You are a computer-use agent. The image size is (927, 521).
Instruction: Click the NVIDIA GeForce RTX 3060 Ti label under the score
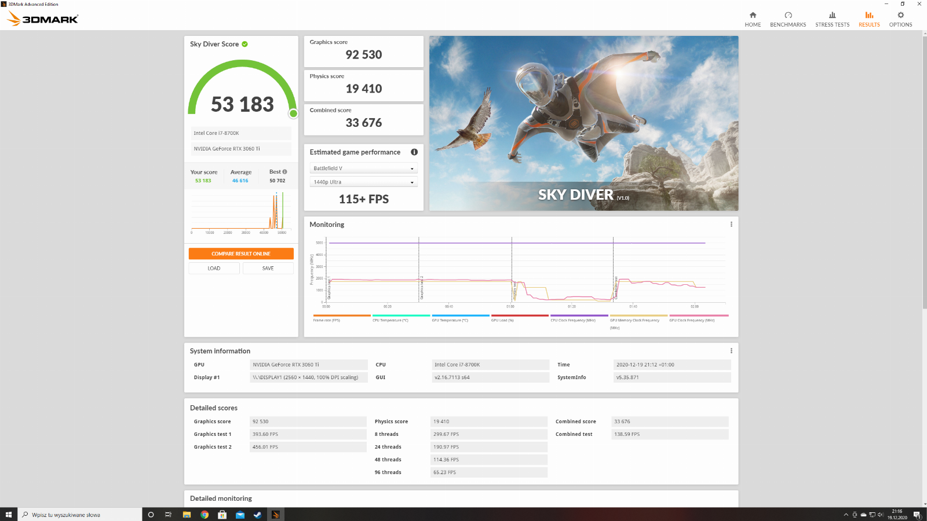[241, 149]
